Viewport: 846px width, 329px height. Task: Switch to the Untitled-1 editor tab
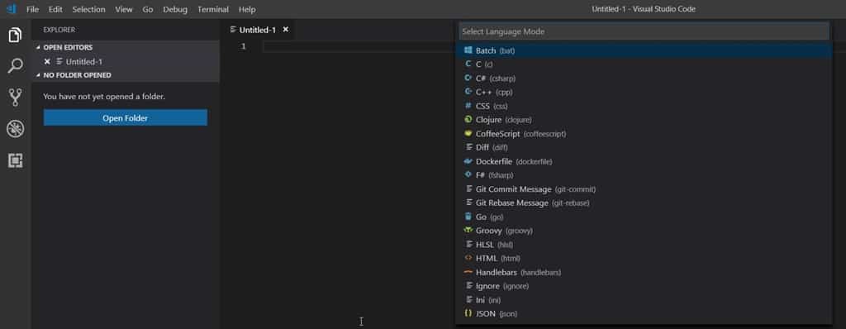258,30
